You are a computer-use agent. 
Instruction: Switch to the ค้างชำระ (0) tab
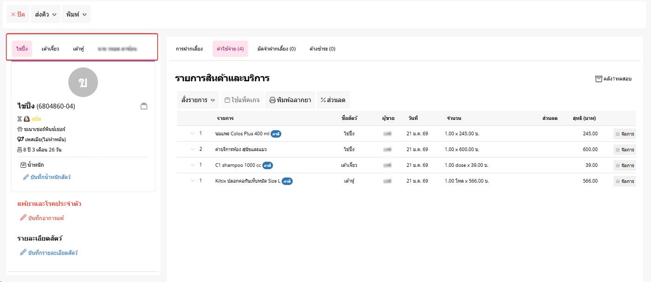(x=322, y=49)
